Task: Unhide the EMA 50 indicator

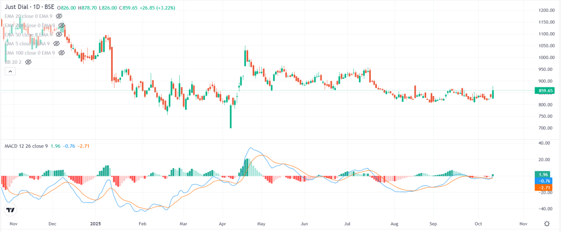Action: [x=59, y=34]
